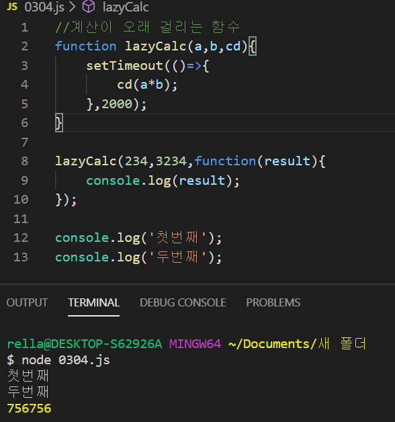Click the '첫번째' string on line 12
The width and height of the screenshot is (395, 422).
coord(177,238)
